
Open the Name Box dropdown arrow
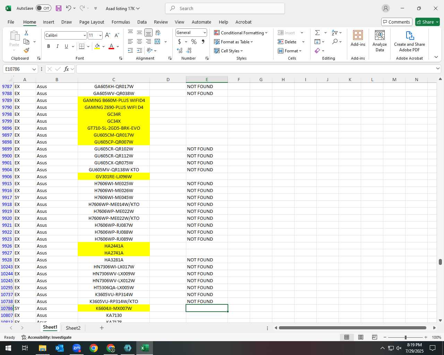point(34,69)
